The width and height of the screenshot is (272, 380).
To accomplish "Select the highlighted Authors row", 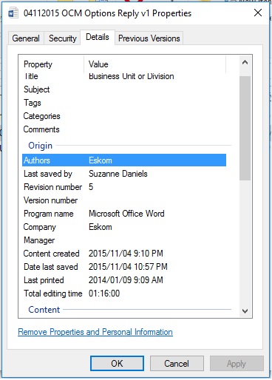I will coord(124,160).
